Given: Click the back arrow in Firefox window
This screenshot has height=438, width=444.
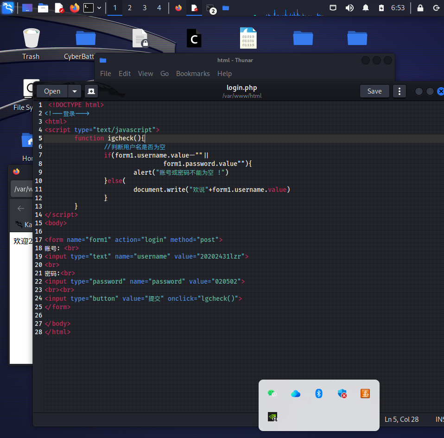Looking at the screenshot, I should [21, 209].
